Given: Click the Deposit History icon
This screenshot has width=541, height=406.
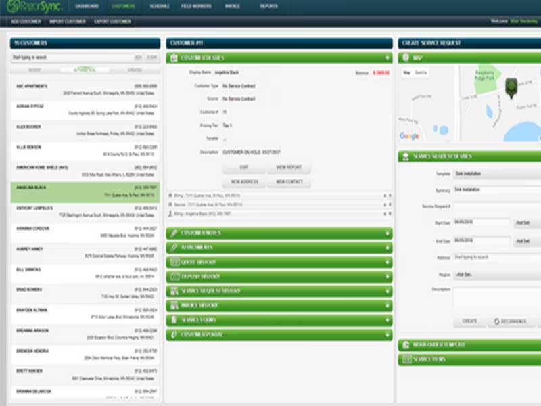Looking at the screenshot, I should (174, 277).
